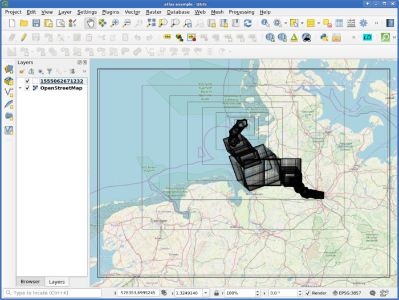Open the Web menu
The image size is (399, 300).
tap(200, 12)
